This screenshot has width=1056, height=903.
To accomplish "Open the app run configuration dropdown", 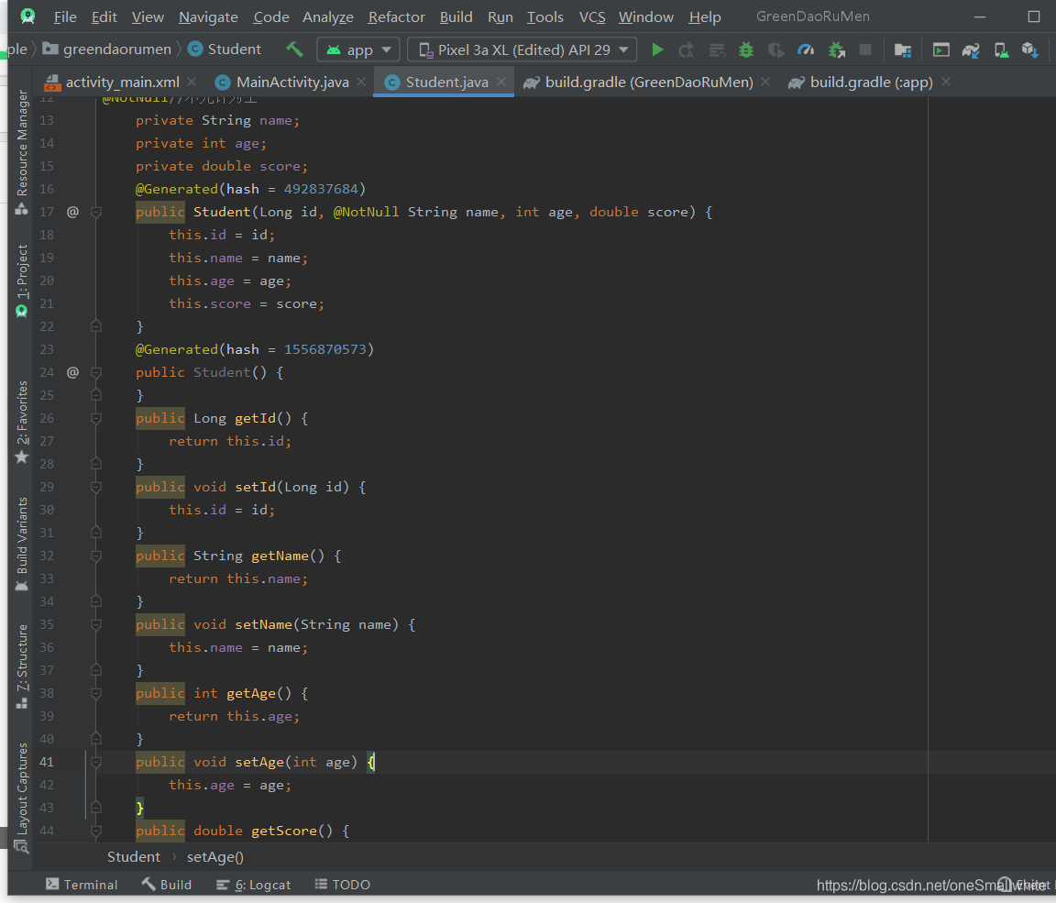I will coord(358,50).
